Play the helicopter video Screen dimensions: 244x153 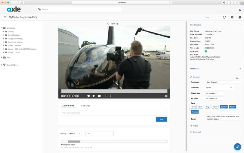(x=93, y=96)
